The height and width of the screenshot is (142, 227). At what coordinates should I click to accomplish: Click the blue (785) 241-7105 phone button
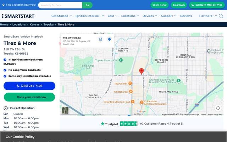click(x=29, y=86)
